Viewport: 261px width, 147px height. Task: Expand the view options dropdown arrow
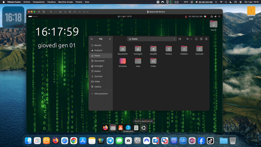pyautogui.click(x=191, y=39)
